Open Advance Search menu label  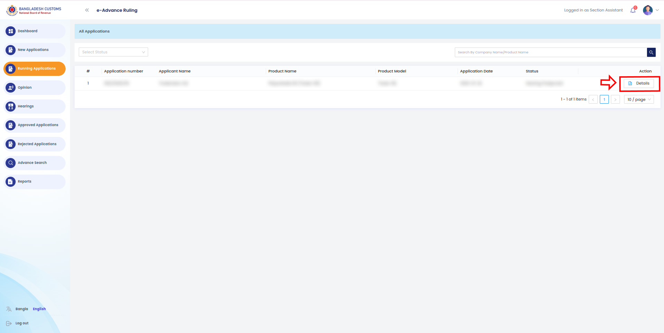point(32,163)
